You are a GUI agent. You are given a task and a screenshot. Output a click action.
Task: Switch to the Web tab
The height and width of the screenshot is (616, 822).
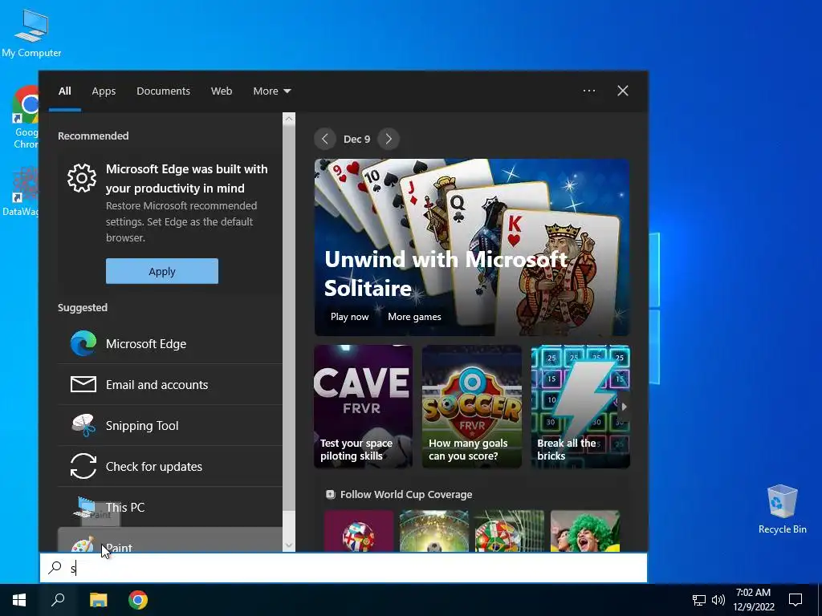[222, 91]
